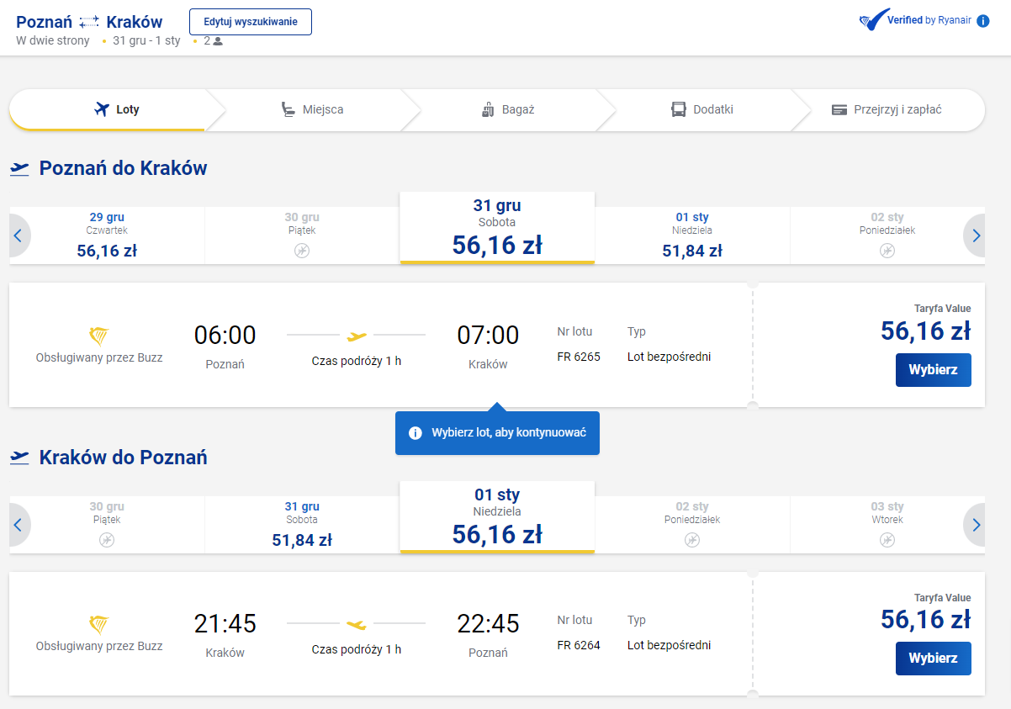Show earlier dates for Kraków to Poznań

18,525
